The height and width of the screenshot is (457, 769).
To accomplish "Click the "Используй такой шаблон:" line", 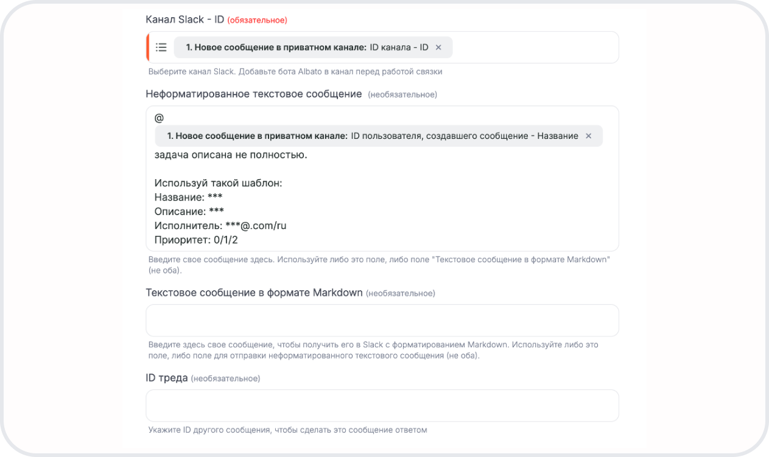I will click(x=219, y=183).
